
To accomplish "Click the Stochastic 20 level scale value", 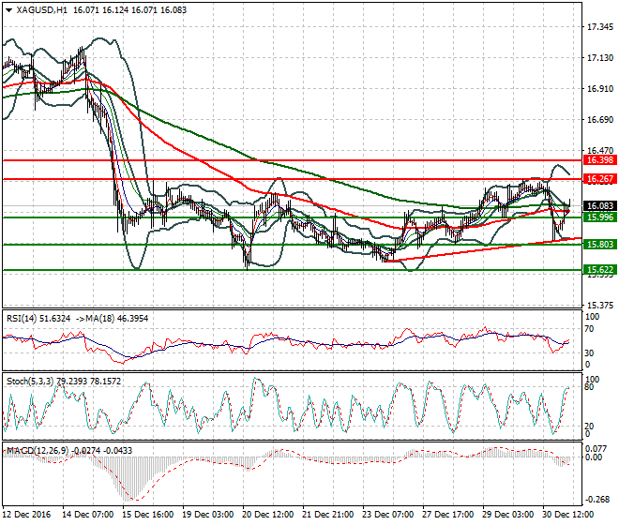I will pos(589,426).
